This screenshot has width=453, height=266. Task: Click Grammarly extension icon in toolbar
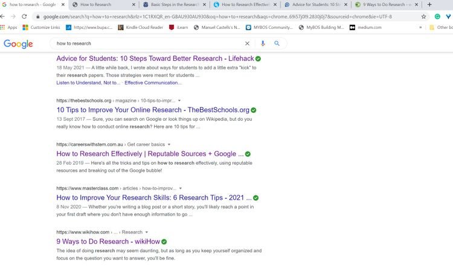[x=437, y=16]
